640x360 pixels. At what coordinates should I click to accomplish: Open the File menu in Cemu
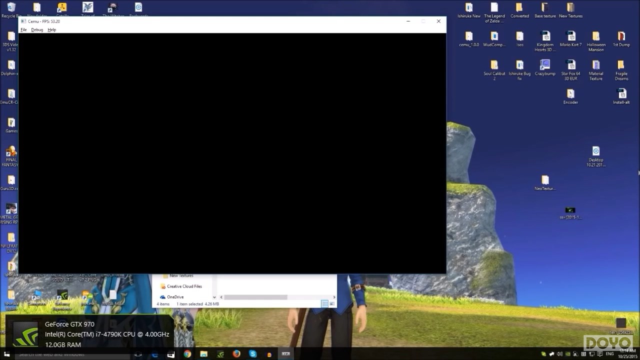click(23, 30)
